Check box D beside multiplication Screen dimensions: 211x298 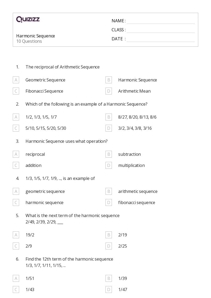(x=109, y=166)
